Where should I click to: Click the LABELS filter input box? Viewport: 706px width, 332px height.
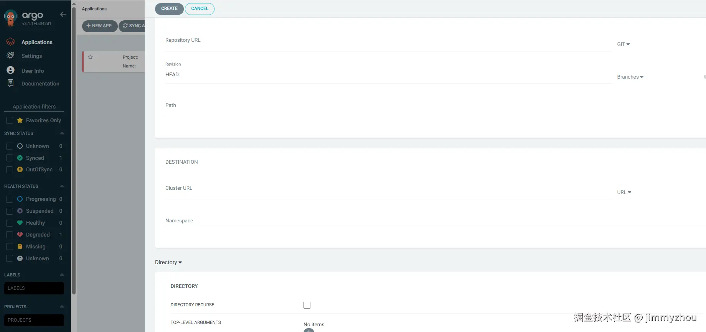[x=34, y=288]
